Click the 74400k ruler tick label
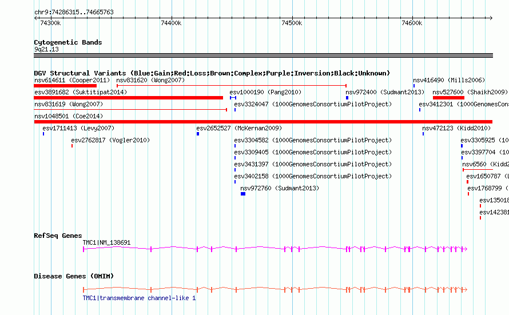 click(x=171, y=23)
